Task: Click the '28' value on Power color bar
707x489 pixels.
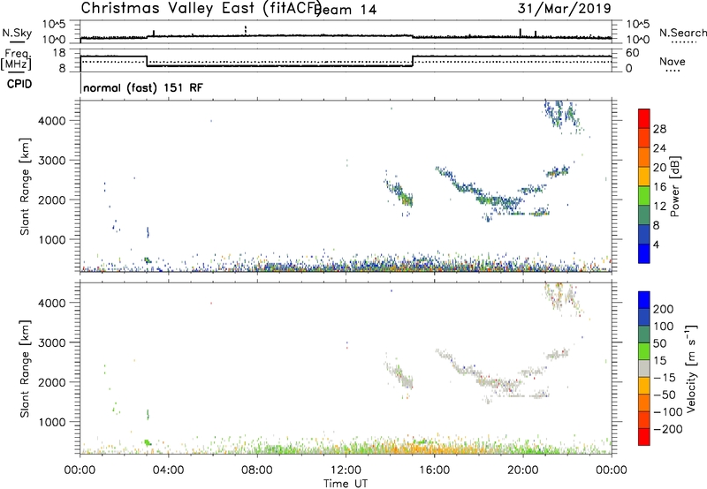Action: pyautogui.click(x=659, y=129)
